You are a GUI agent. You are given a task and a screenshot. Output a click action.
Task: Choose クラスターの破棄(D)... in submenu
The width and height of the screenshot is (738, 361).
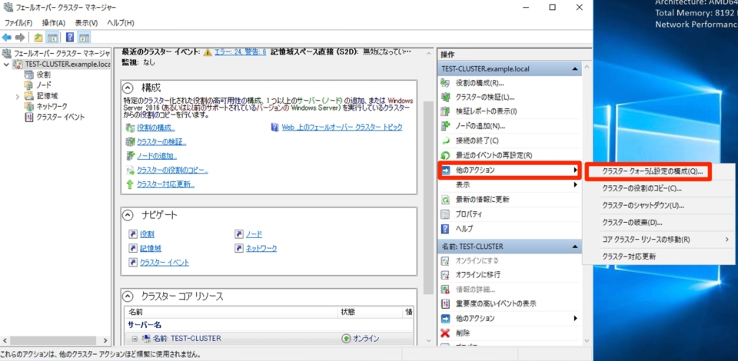pos(632,222)
